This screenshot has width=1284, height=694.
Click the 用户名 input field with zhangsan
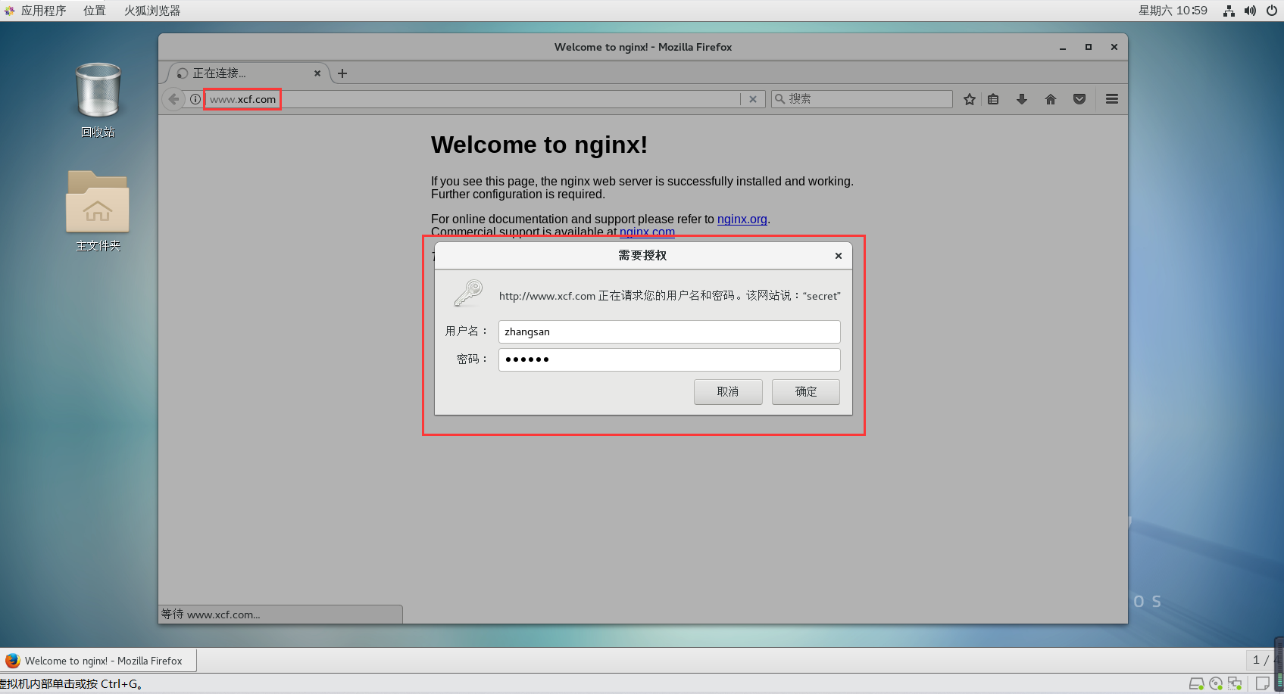(670, 331)
